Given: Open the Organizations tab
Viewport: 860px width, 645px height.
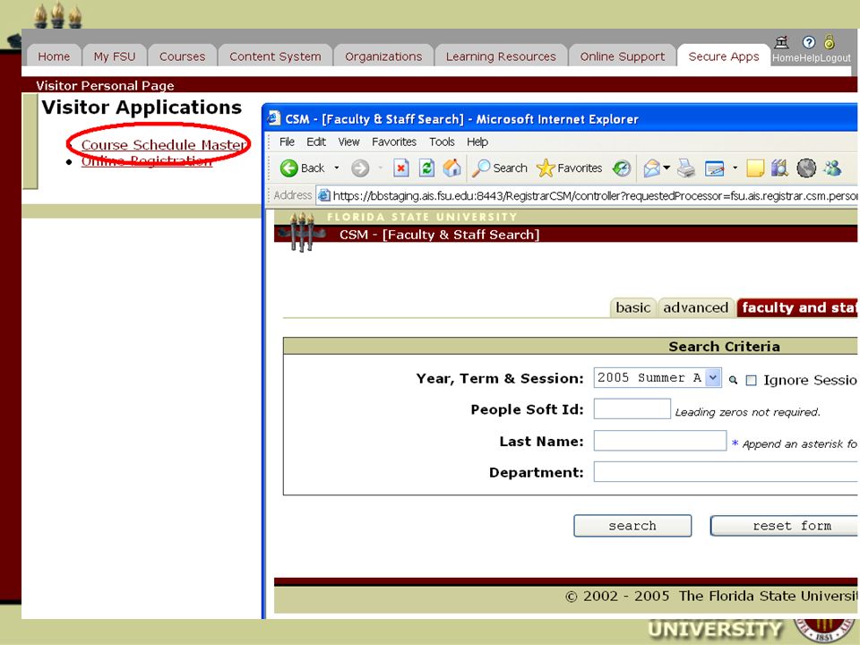Looking at the screenshot, I should [383, 56].
